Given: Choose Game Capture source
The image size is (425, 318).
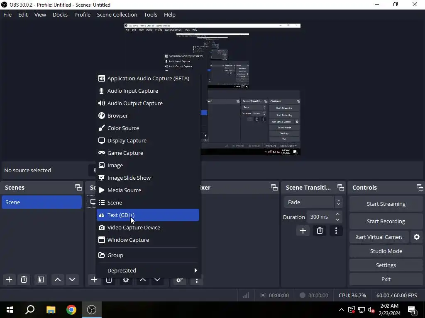Looking at the screenshot, I should pyautogui.click(x=148, y=153).
